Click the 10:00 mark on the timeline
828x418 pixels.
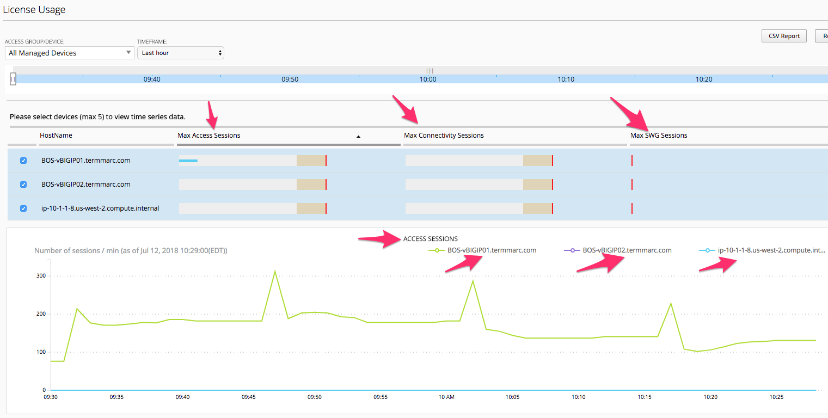point(428,79)
